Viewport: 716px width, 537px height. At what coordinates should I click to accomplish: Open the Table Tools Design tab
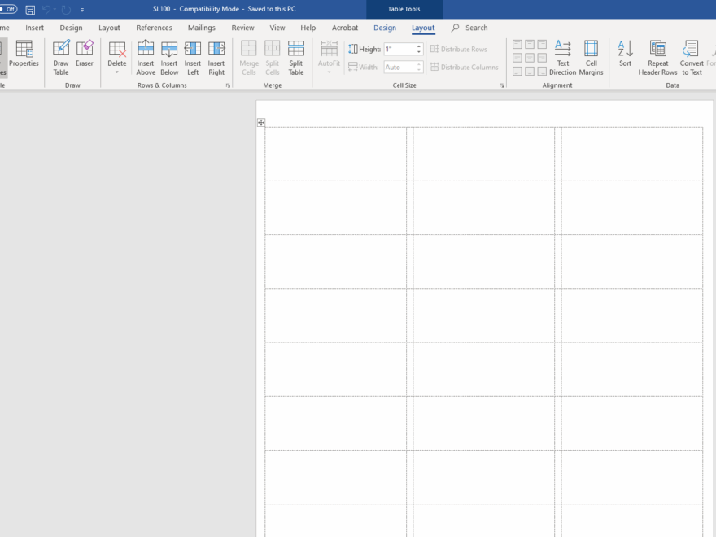(x=385, y=27)
